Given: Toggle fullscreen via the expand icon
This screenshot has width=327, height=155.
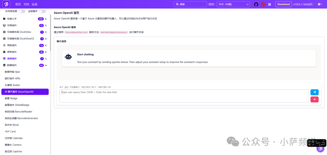Looking at the screenshot, I should pyautogui.click(x=269, y=4).
